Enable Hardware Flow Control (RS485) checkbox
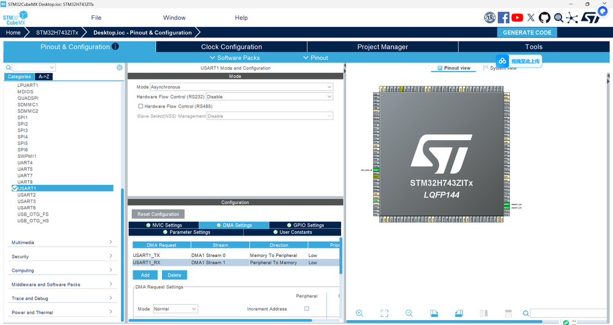The width and height of the screenshot is (613, 325). 141,106
